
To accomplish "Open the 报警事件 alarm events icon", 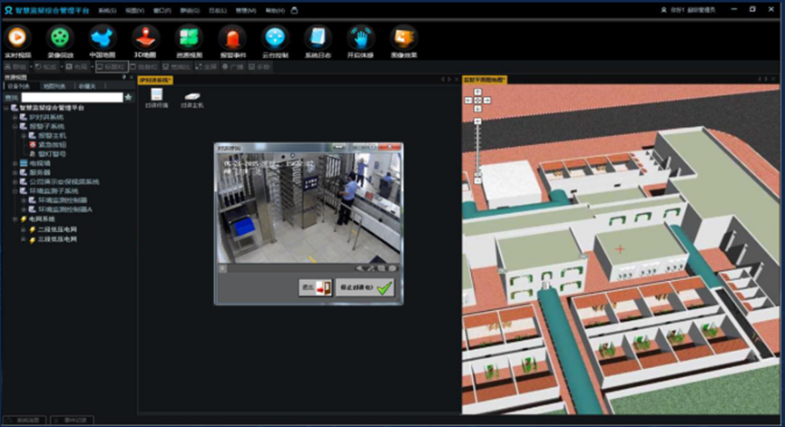I will tap(232, 38).
